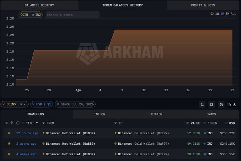Screen dimensions: 241x161
Task: Remove the Since Jul 24, 2026 filter
Action: pyautogui.click(x=58, y=104)
